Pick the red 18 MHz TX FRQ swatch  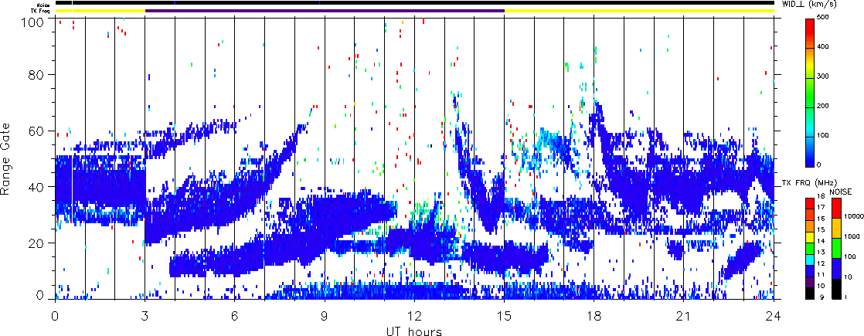pyautogui.click(x=809, y=202)
